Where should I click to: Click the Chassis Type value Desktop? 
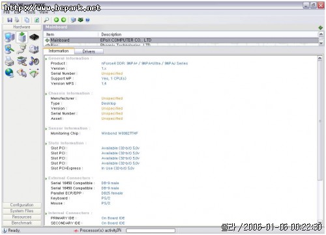point(109,104)
